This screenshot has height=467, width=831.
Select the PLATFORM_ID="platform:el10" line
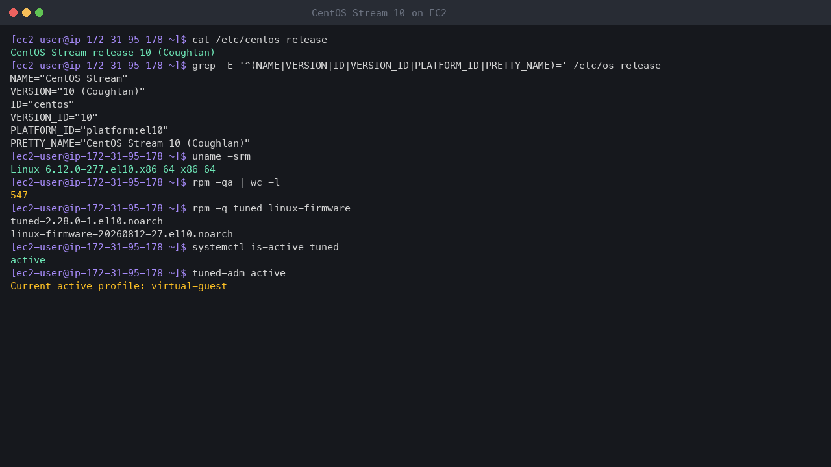click(x=90, y=130)
